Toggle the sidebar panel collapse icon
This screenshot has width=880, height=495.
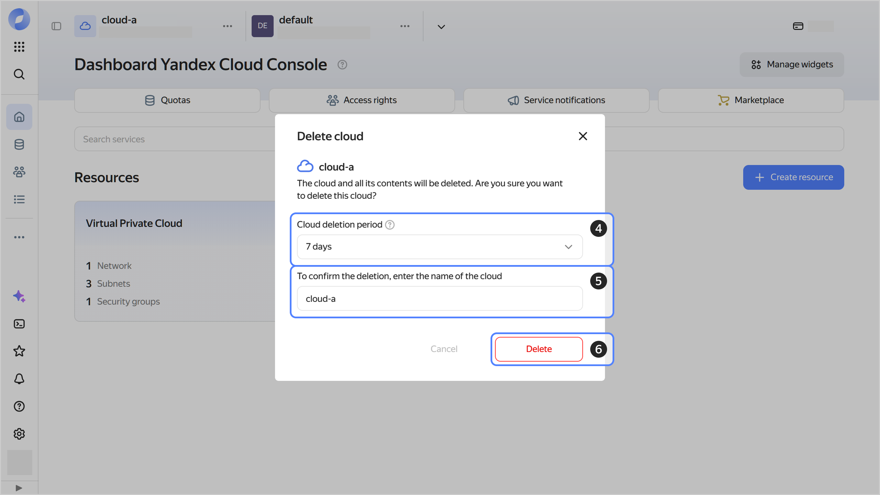click(56, 26)
